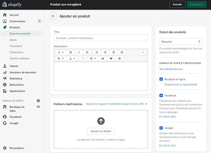Toggle italic formatting in description editor
The height and width of the screenshot is (153, 211).
point(79,53)
